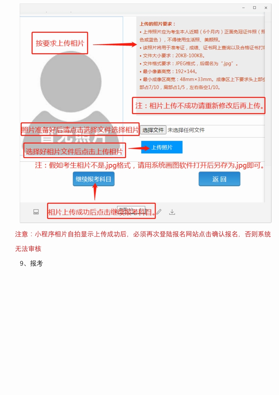This screenshot has height=395, width=279.
Task: Click the screen layout icon at bottom left
Action: click(36, 212)
